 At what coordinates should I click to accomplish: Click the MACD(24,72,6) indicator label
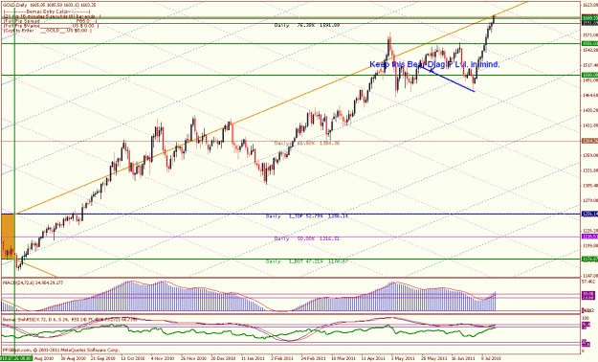pyautogui.click(x=33, y=283)
